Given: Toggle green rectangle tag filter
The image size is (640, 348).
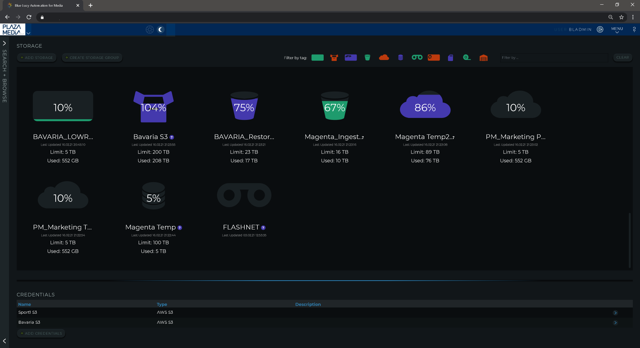Looking at the screenshot, I should click(x=317, y=58).
